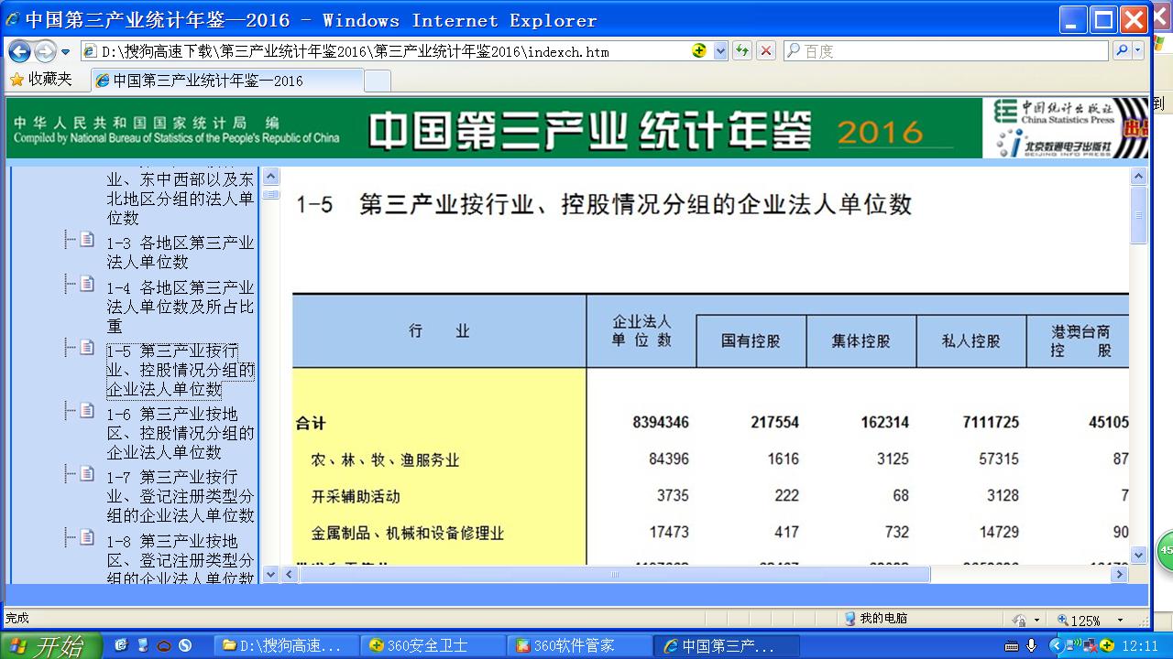
Task: Stop loading with the red X button
Action: [x=766, y=51]
